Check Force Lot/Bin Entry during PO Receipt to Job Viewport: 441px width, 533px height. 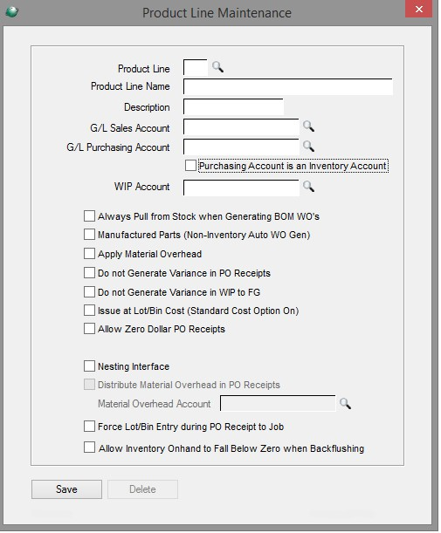(89, 427)
